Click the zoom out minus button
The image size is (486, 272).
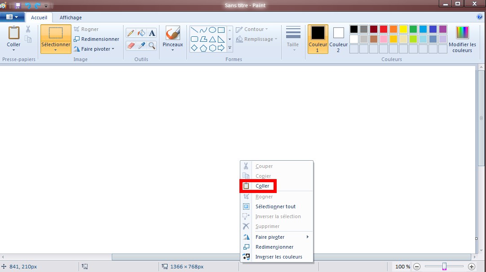[x=417, y=267]
